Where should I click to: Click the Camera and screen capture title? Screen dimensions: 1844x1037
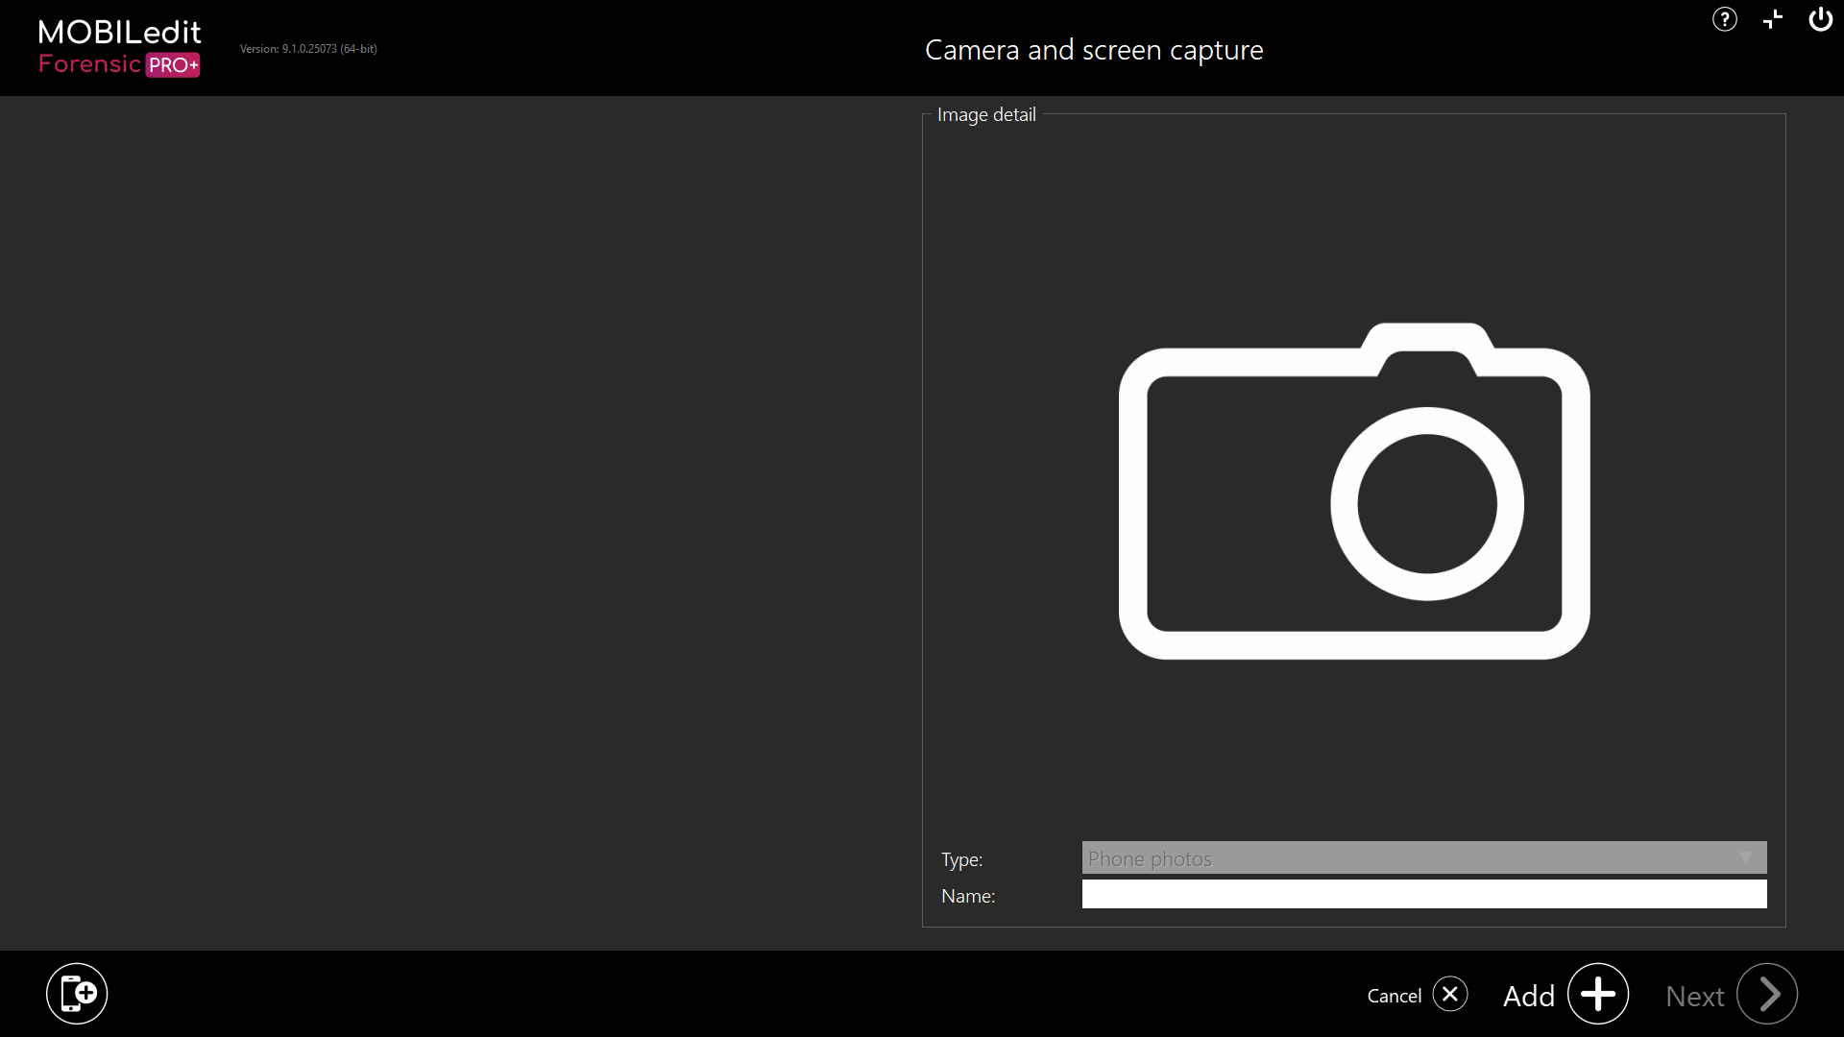pyautogui.click(x=1094, y=50)
